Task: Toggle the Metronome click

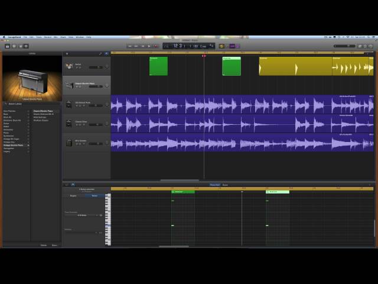Action: [x=237, y=46]
